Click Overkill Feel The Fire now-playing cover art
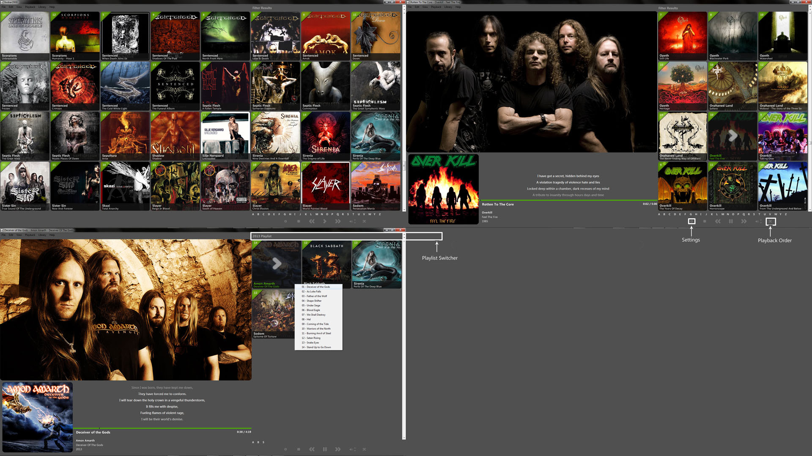Image resolution: width=812 pixels, height=456 pixels. tap(443, 189)
